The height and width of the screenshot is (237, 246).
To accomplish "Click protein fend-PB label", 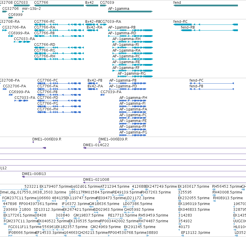I will pos(196,86).
